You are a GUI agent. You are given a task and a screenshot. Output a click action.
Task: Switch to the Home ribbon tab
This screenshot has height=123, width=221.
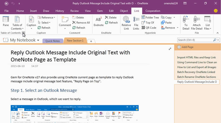coord(20,11)
